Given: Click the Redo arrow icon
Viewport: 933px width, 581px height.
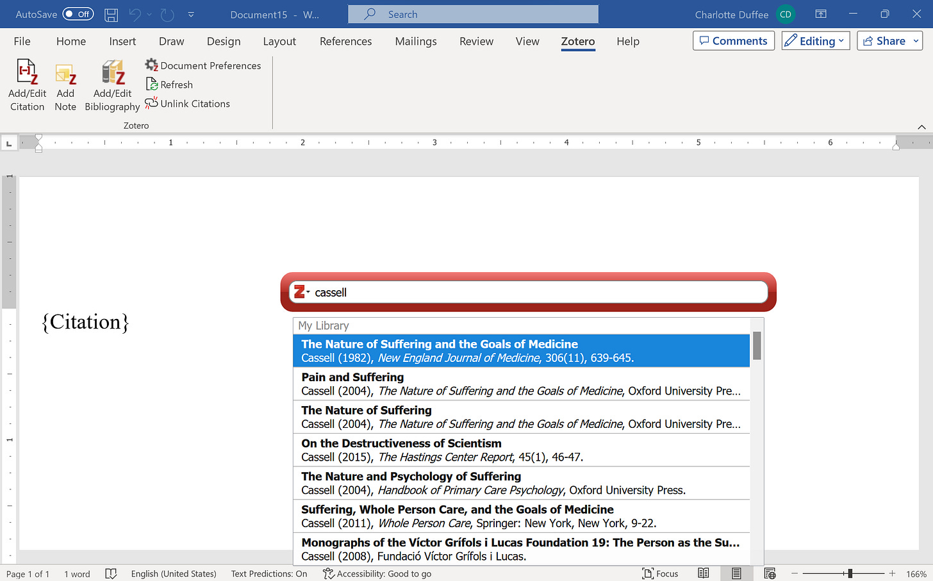Looking at the screenshot, I should coord(167,14).
